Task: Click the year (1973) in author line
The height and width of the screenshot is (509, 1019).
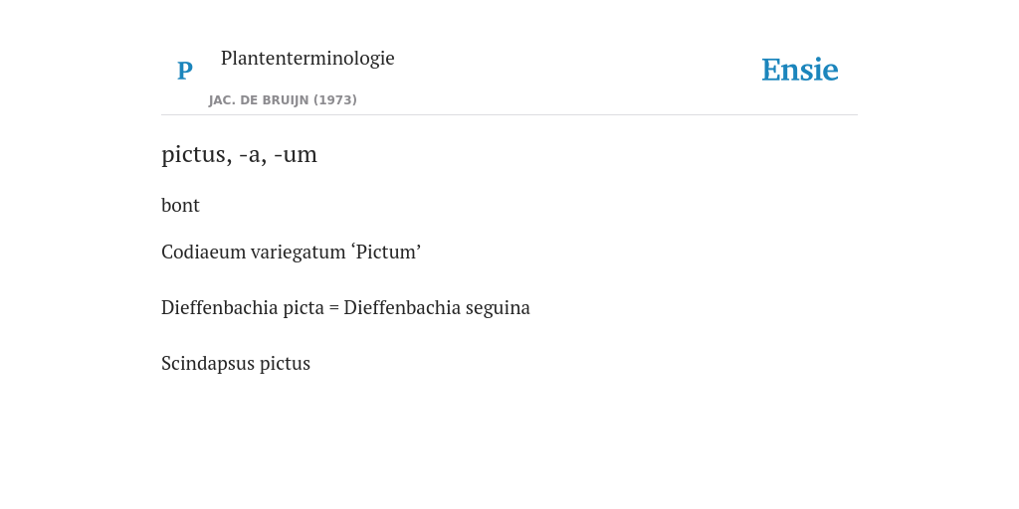Action: coord(335,100)
